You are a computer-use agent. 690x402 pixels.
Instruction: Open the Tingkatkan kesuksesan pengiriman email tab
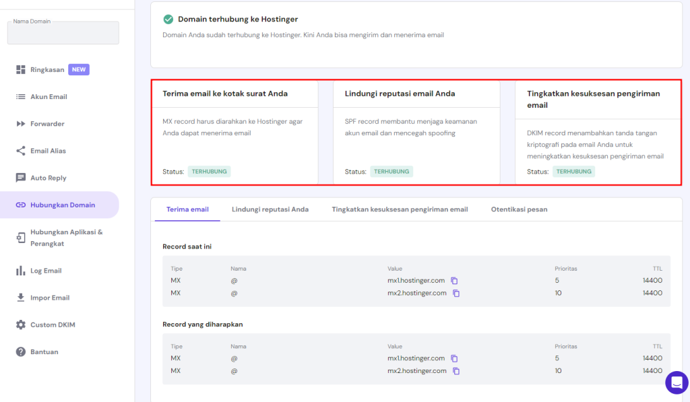400,209
